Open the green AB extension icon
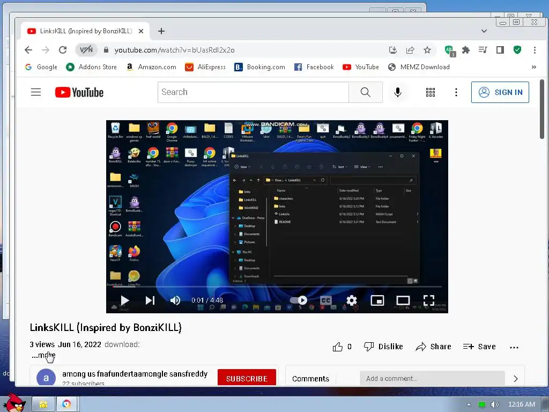Image resolution: width=549 pixels, height=412 pixels. [x=450, y=50]
